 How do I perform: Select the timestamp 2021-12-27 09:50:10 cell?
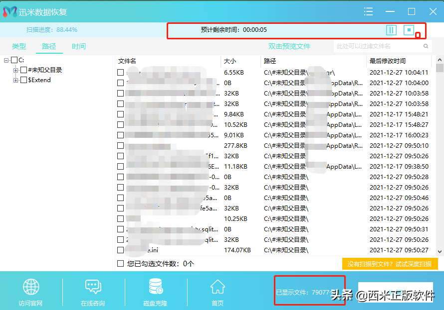[x=399, y=146]
